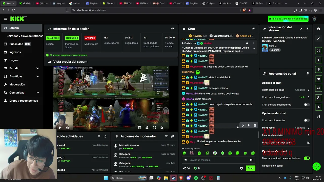Screen dimensions: 324x182
Task: Click the wrench icon in right rail
Action: click(319, 107)
